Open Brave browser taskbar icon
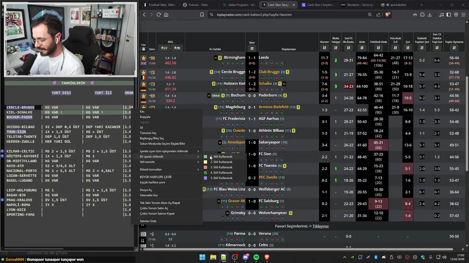This screenshot has width=469, height=263. pos(267,257)
